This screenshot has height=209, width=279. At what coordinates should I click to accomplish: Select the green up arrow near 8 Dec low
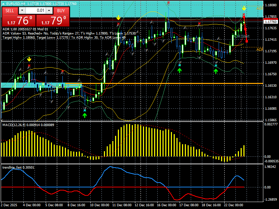(x=85, y=115)
